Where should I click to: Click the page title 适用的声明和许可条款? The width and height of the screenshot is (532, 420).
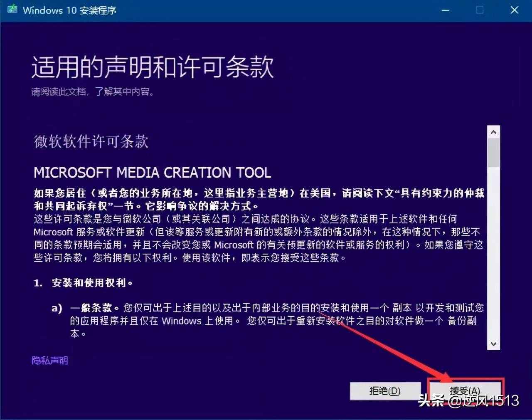coord(153,67)
